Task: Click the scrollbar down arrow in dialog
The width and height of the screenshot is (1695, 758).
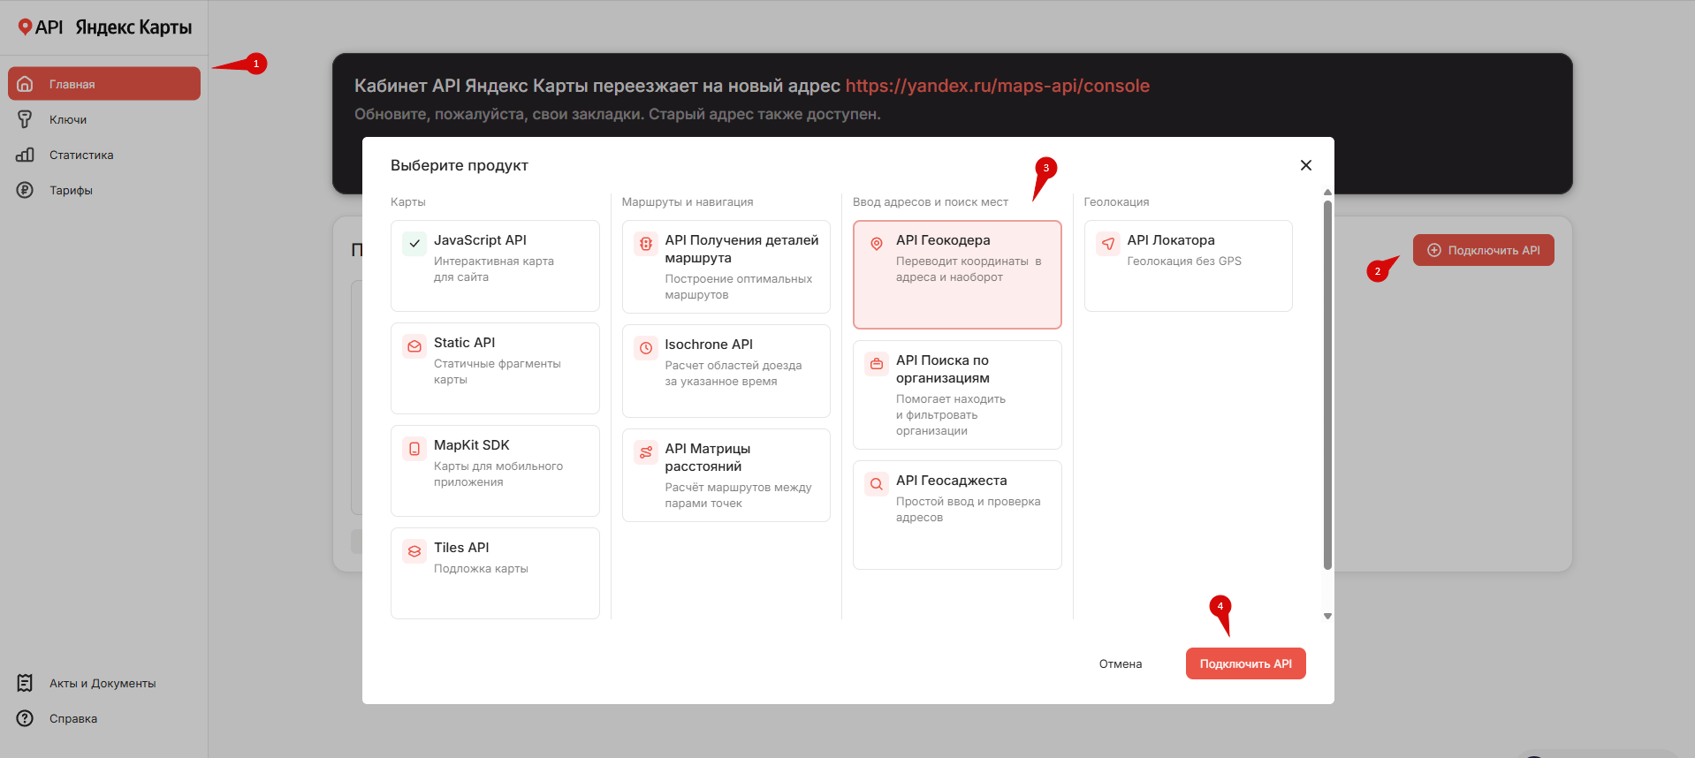Action: (x=1327, y=616)
